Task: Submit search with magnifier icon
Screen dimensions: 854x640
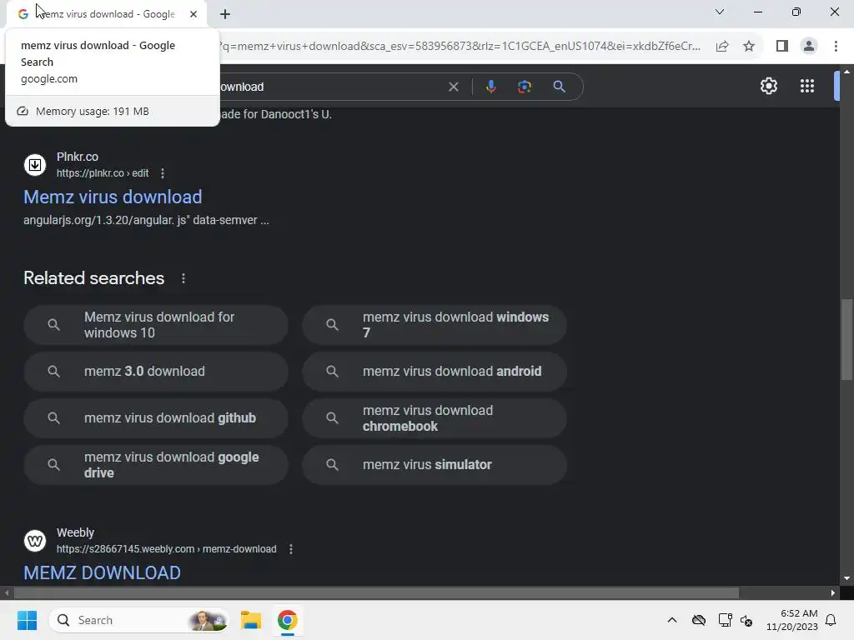Action: [x=559, y=87]
